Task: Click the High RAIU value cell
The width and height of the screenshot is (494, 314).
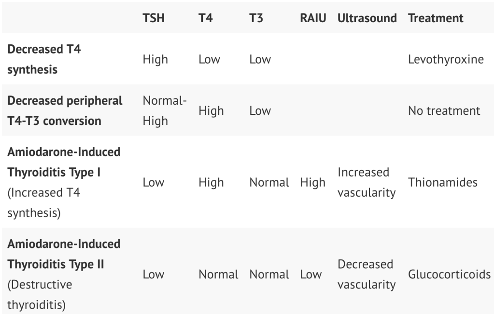Action: click(x=312, y=182)
